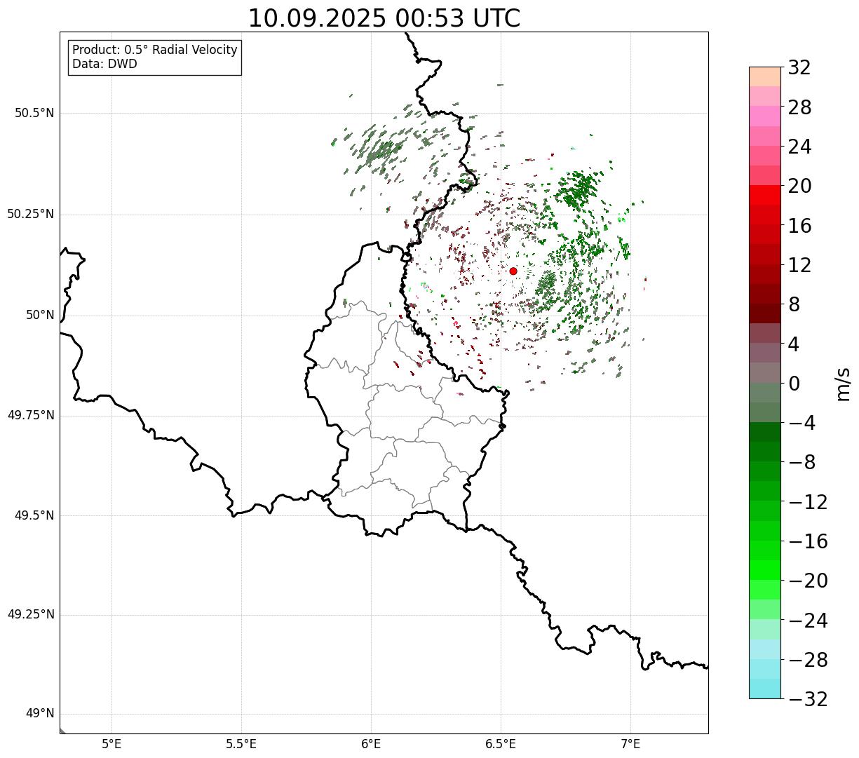Click the 5.5°E longitude label
This screenshot has width=859, height=758.
coord(241,744)
